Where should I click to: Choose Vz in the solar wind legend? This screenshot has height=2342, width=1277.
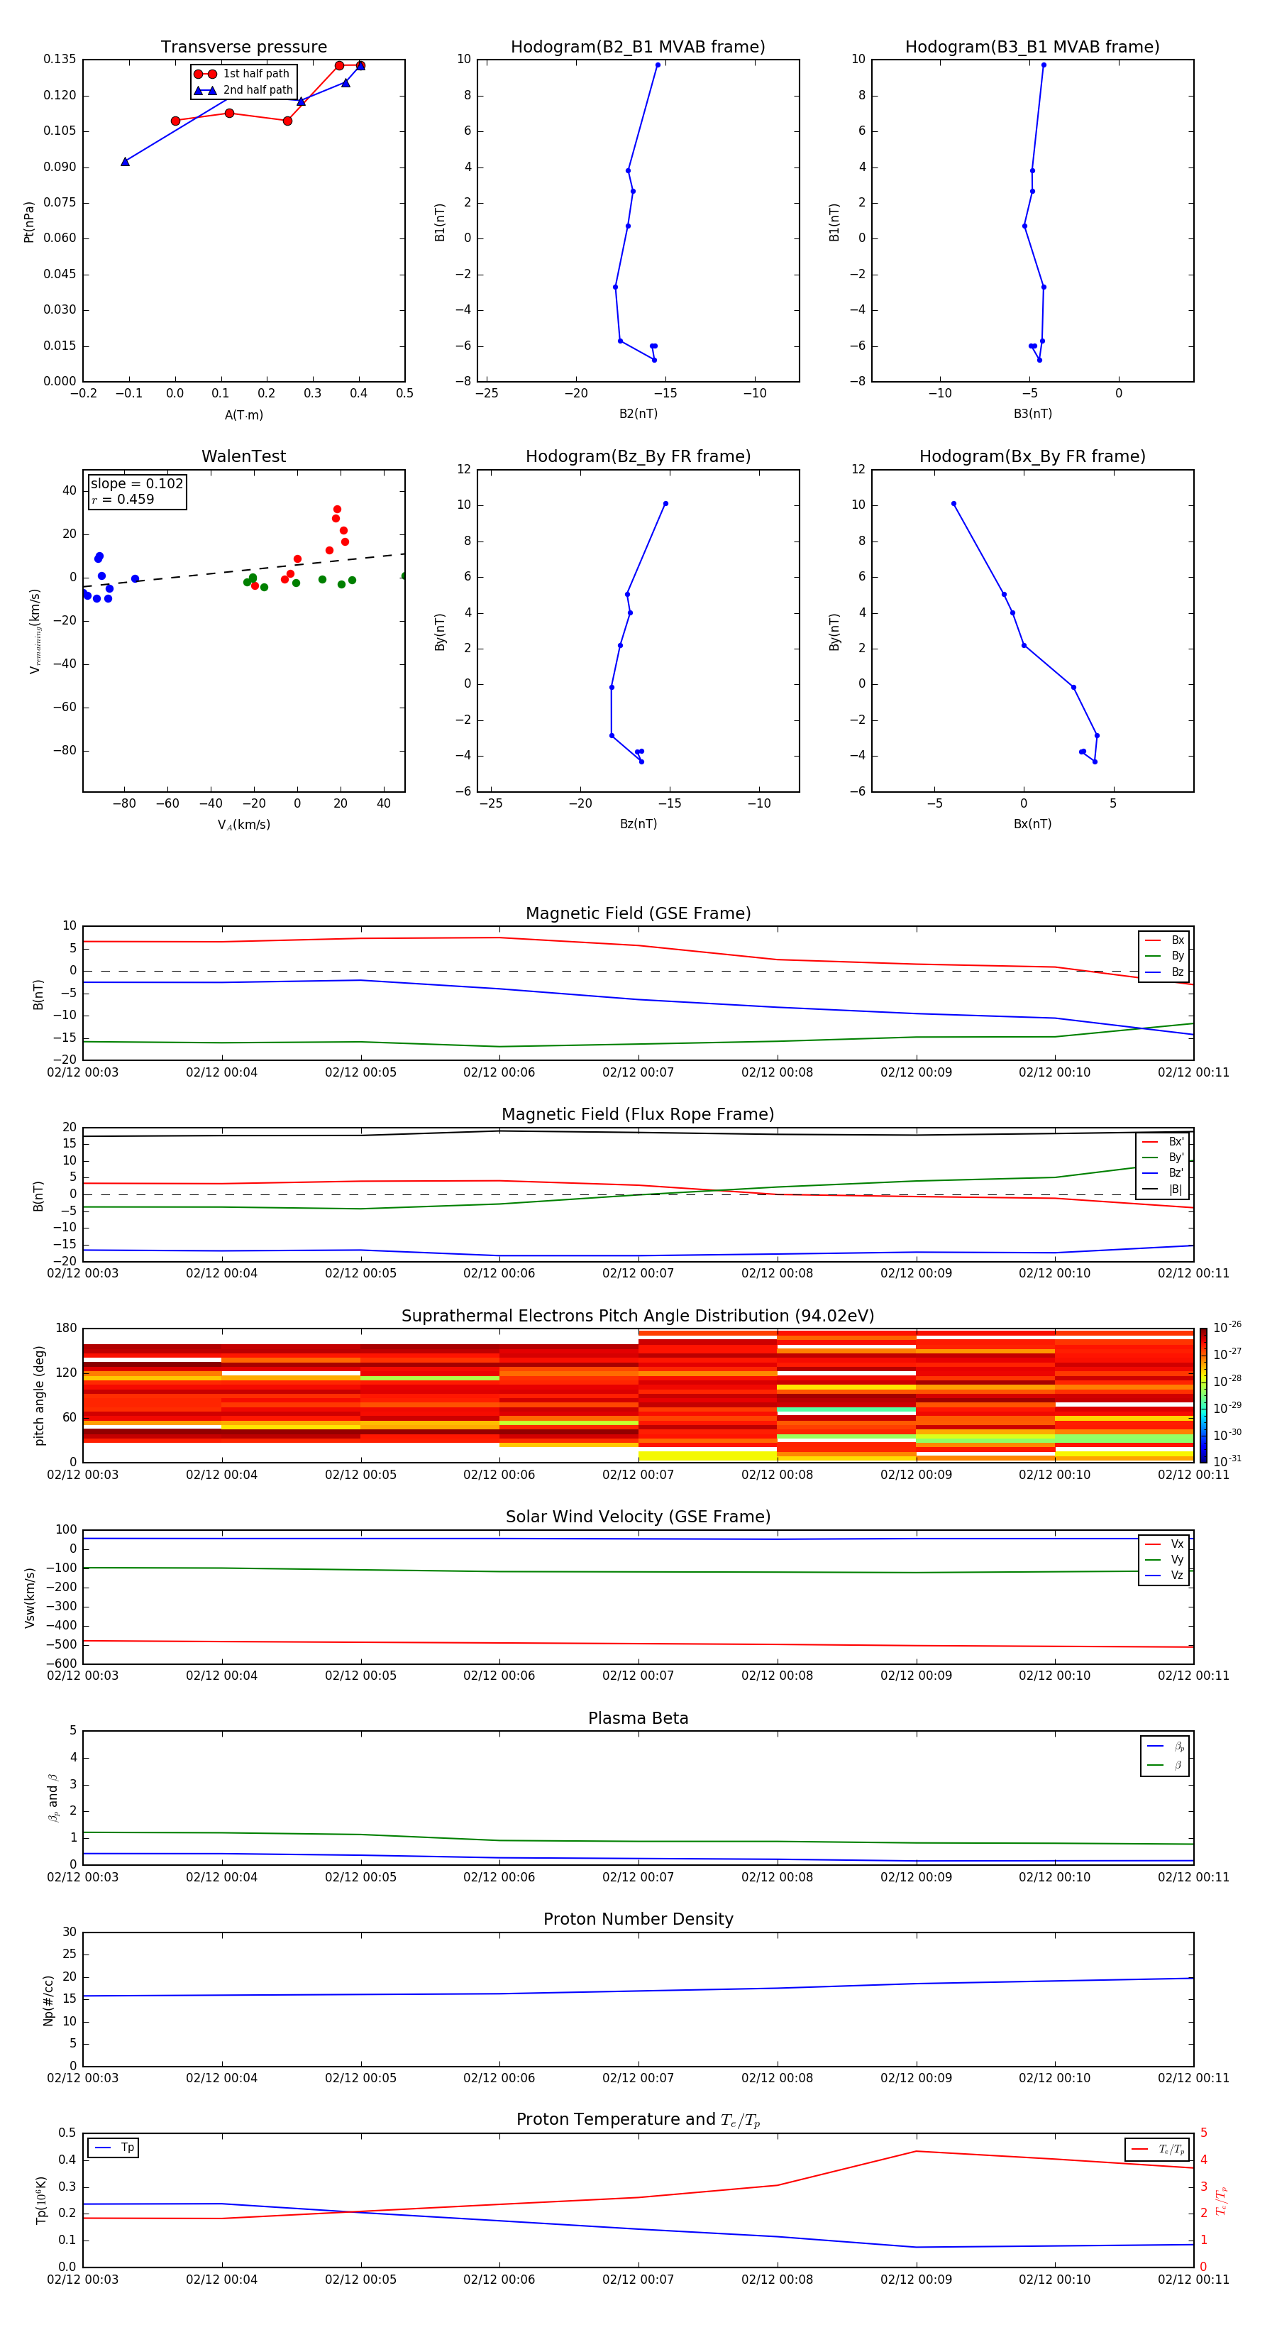click(1164, 1575)
